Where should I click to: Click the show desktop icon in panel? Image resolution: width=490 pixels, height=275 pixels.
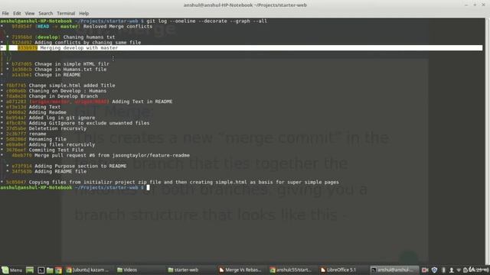(30, 270)
